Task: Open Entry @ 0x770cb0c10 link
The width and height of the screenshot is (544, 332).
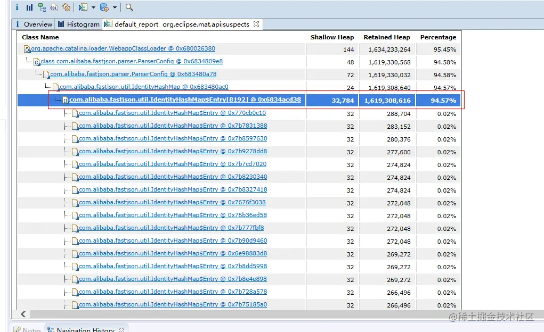Action: (173, 113)
